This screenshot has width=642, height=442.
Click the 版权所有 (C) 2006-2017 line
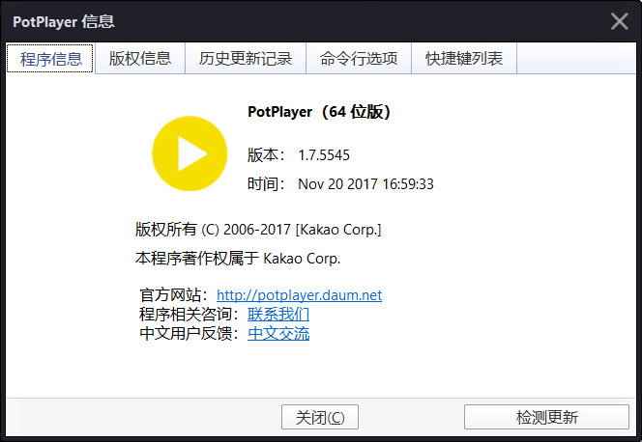[258, 229]
